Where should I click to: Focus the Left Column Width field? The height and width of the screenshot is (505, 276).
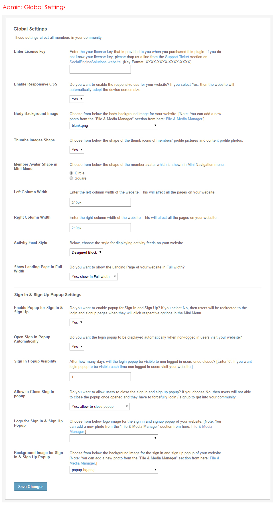tap(100, 202)
